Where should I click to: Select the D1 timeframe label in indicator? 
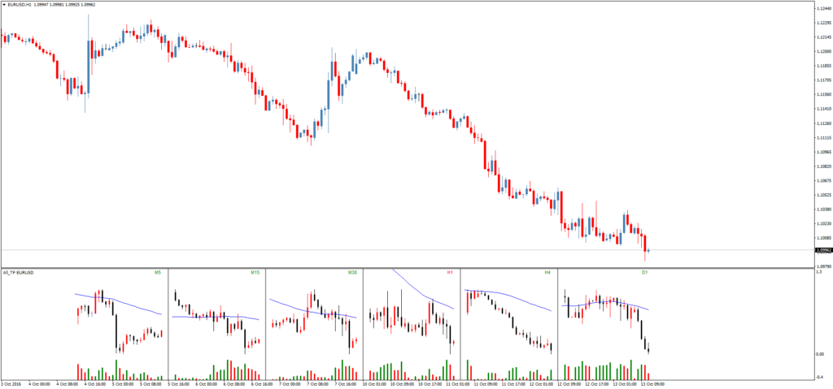tap(644, 273)
